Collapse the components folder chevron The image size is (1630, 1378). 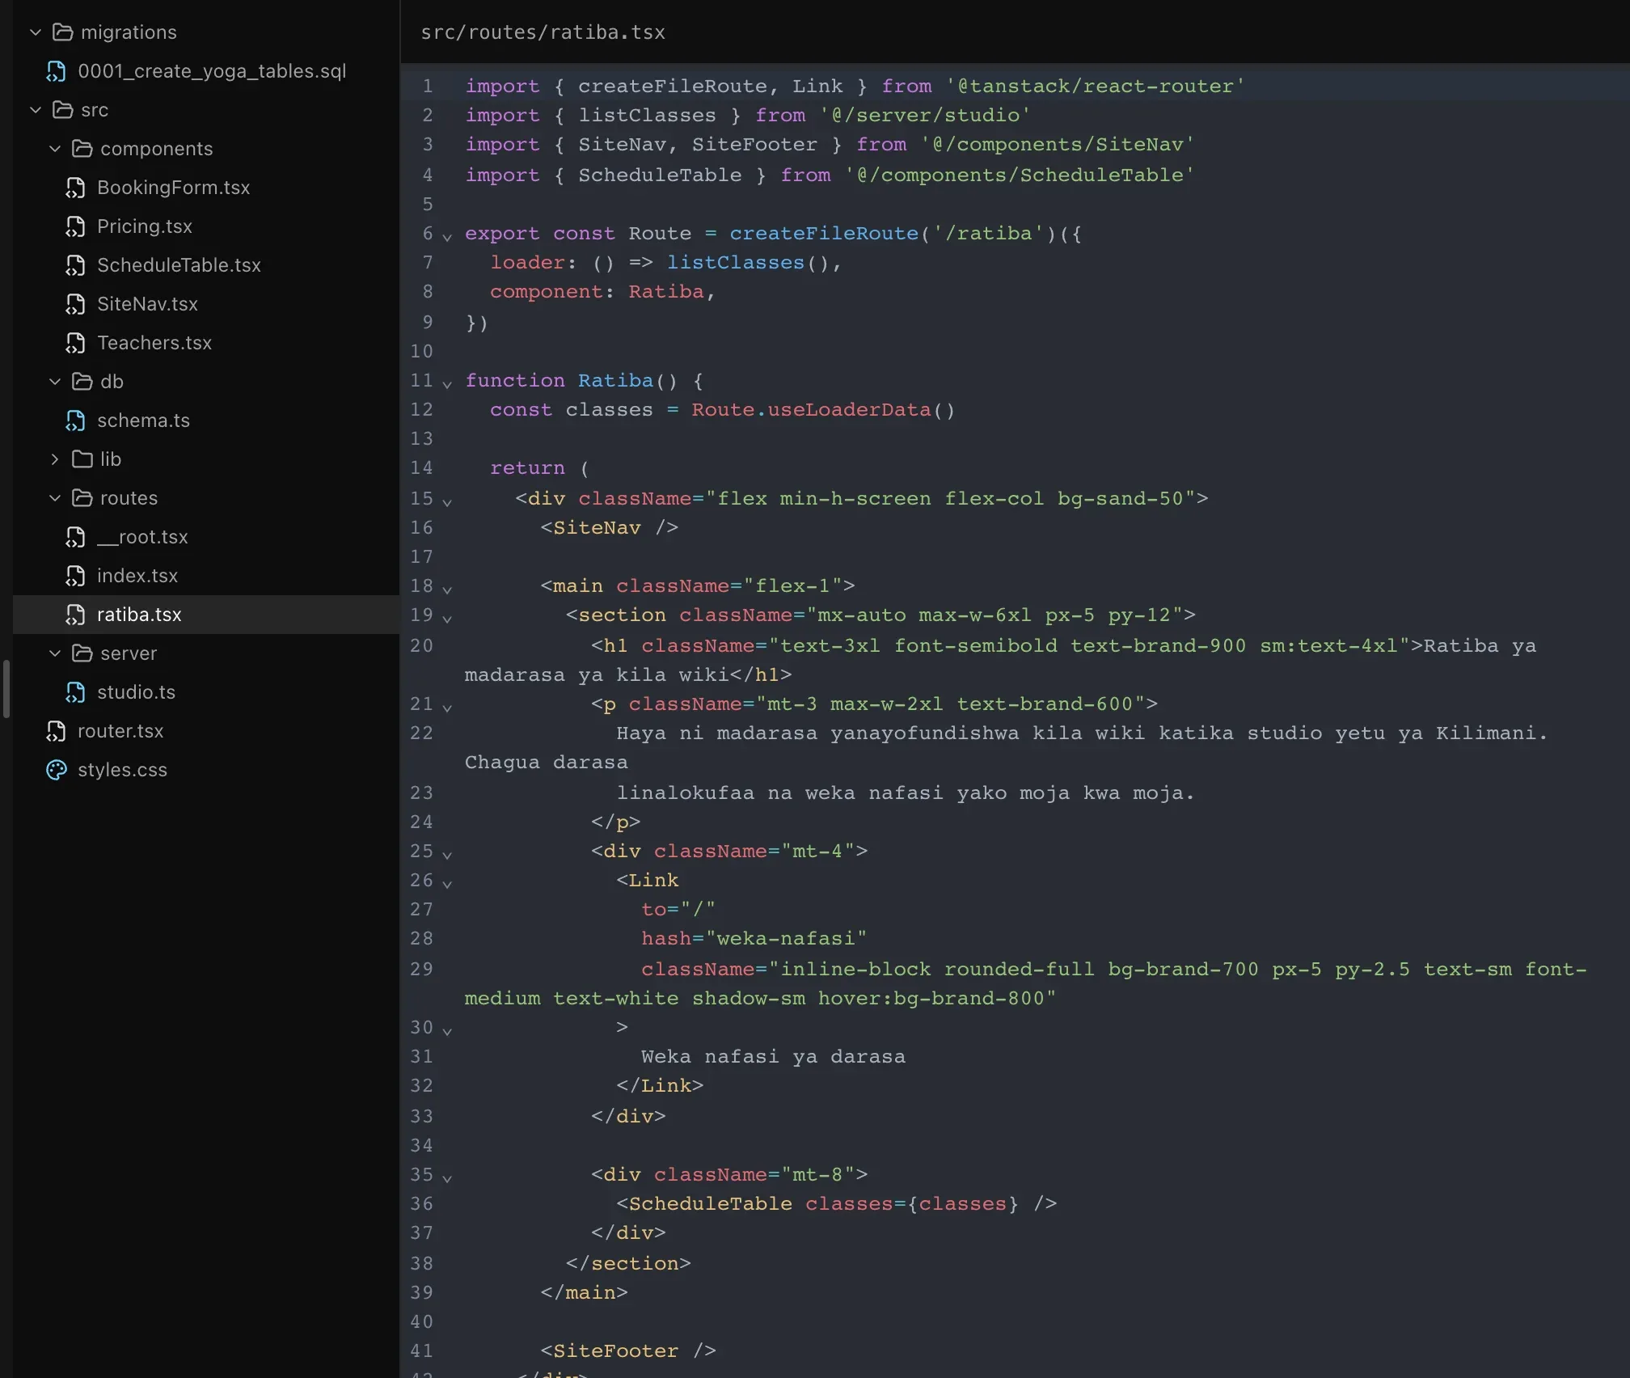coord(55,149)
